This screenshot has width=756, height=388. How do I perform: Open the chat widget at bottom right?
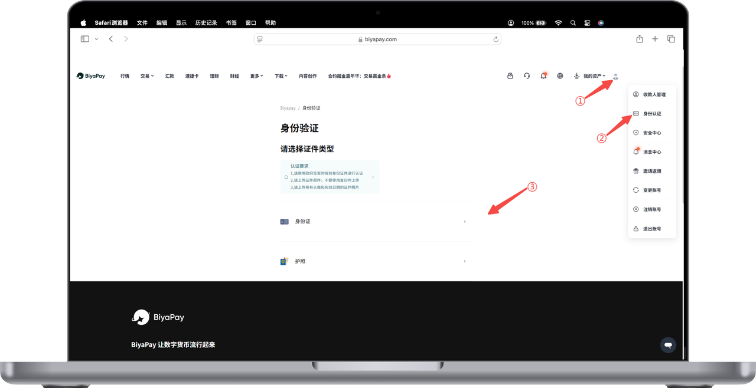point(668,345)
